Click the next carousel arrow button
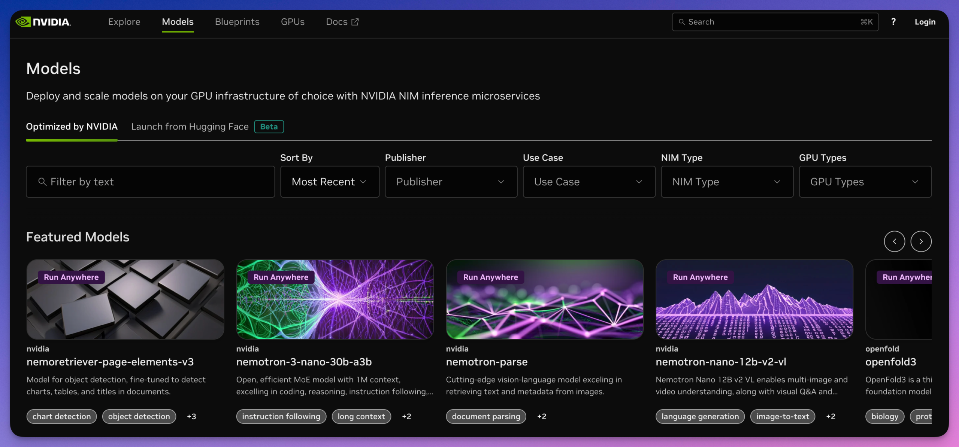Screen dimensions: 959x447 click(921, 241)
